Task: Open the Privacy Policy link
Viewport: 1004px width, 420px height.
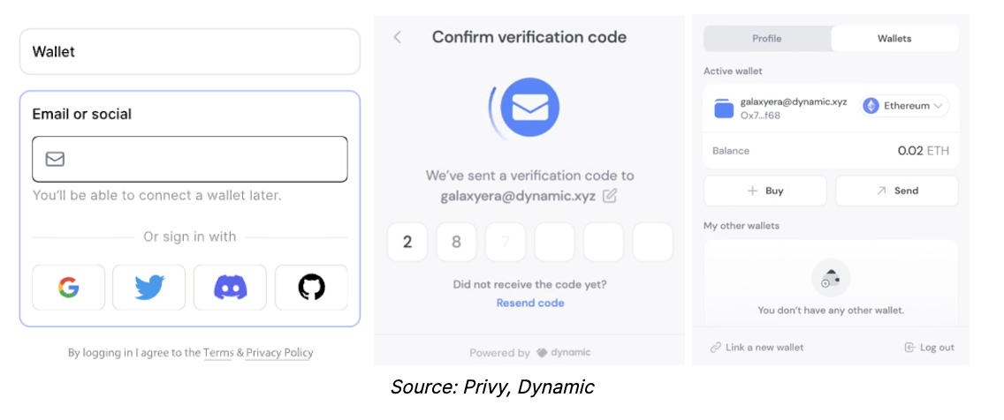Action: pos(280,352)
